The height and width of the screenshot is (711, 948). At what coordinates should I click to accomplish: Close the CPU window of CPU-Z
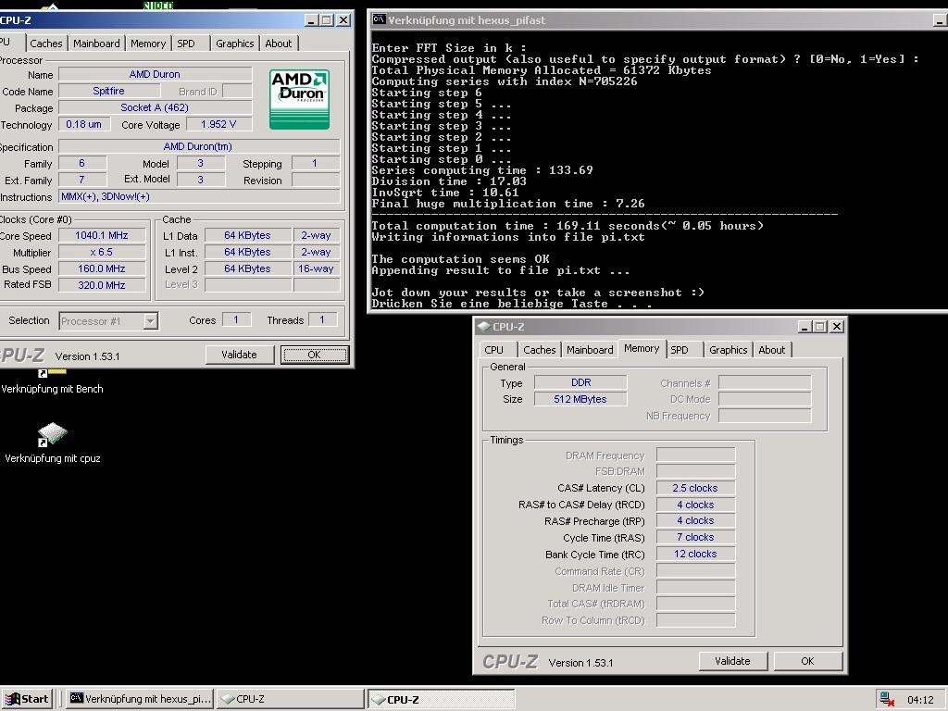coord(343,20)
